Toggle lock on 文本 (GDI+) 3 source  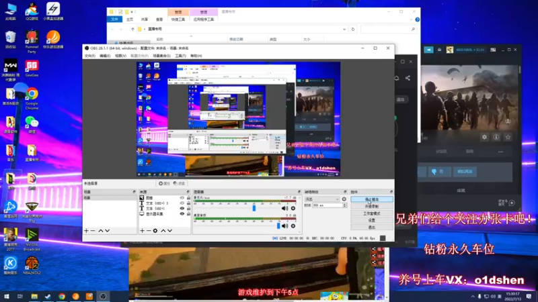tap(188, 203)
